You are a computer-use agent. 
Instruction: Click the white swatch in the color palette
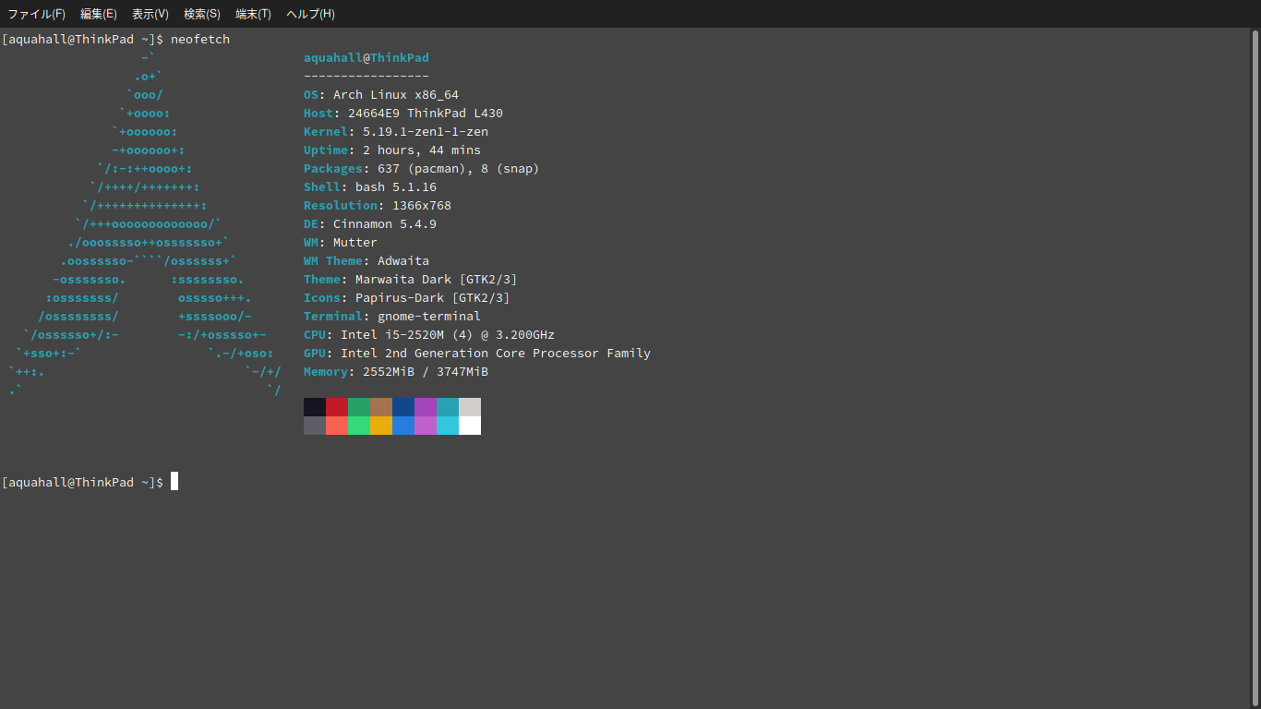coord(470,426)
